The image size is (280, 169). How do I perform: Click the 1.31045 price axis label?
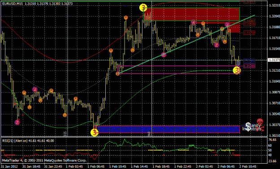point(275,82)
